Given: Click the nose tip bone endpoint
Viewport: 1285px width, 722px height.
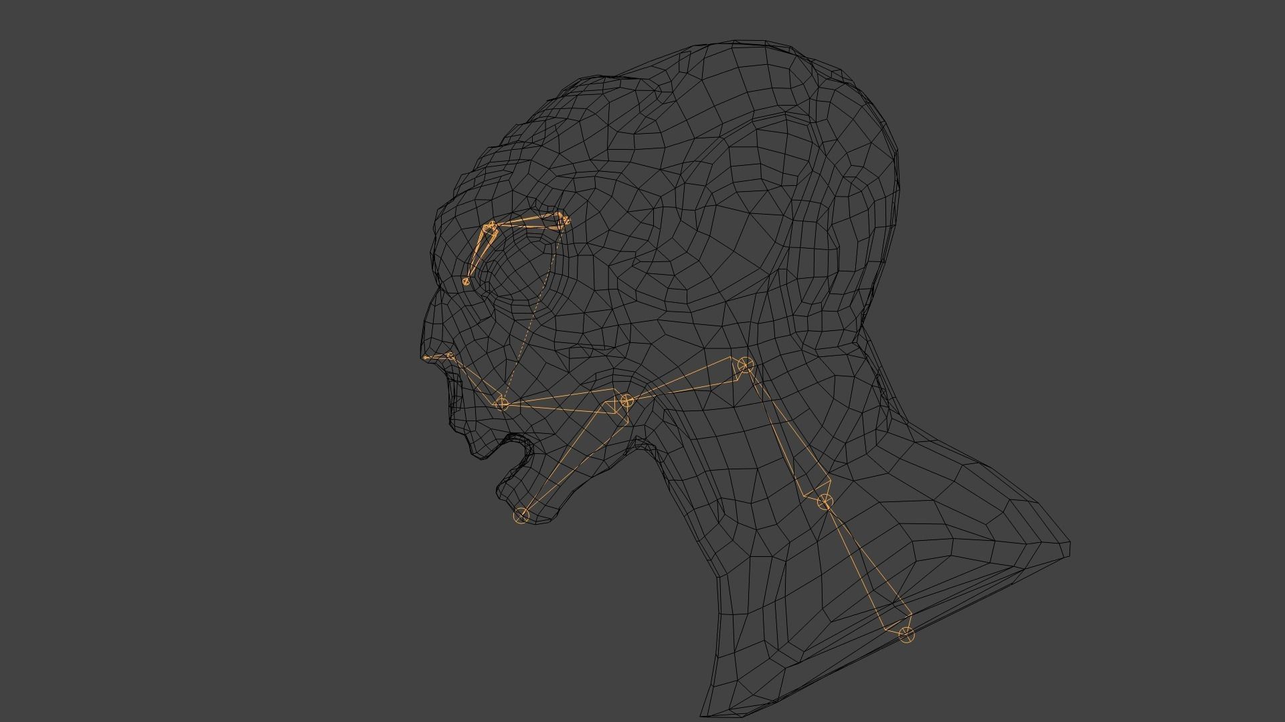Looking at the screenshot, I should pyautogui.click(x=426, y=358).
